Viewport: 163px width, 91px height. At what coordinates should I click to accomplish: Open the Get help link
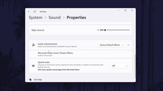[x=38, y=80]
